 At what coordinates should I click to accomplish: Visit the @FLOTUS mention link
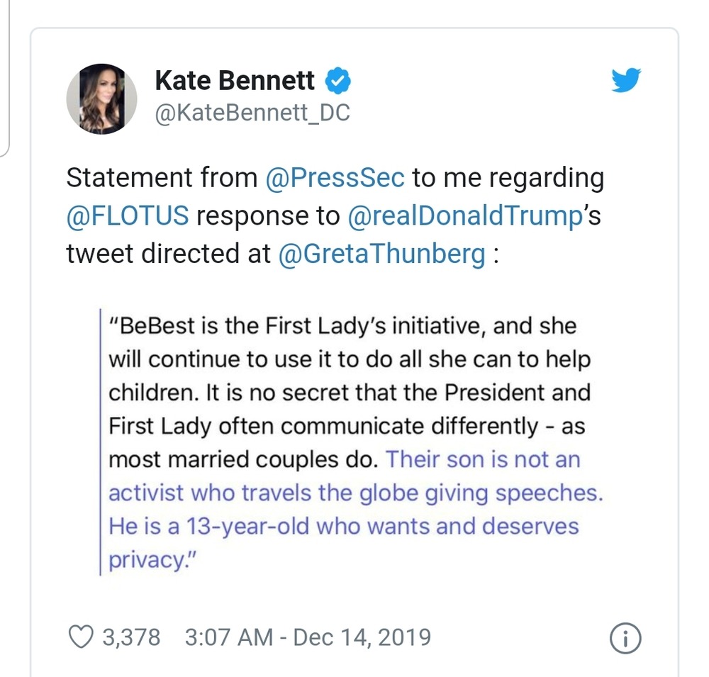(x=128, y=216)
